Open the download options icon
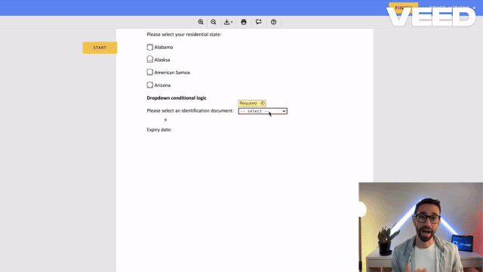The height and width of the screenshot is (272, 483). [x=228, y=22]
